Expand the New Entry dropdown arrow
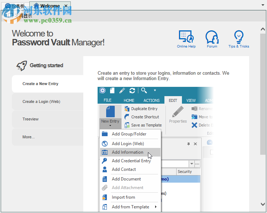The width and height of the screenshot is (267, 213). (x=110, y=126)
